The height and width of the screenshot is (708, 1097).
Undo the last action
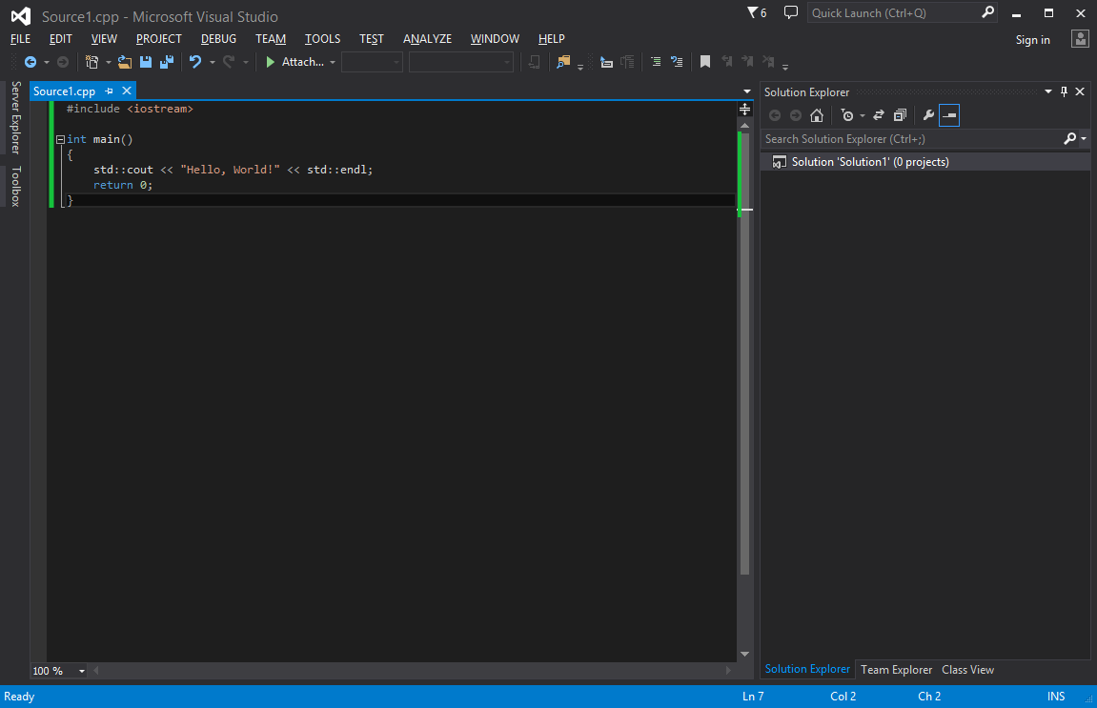(195, 62)
